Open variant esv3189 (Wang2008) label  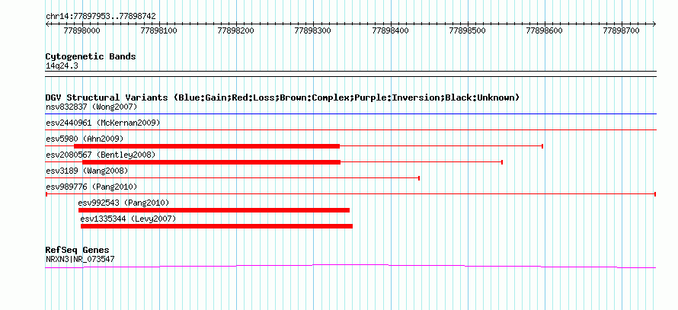click(87, 171)
